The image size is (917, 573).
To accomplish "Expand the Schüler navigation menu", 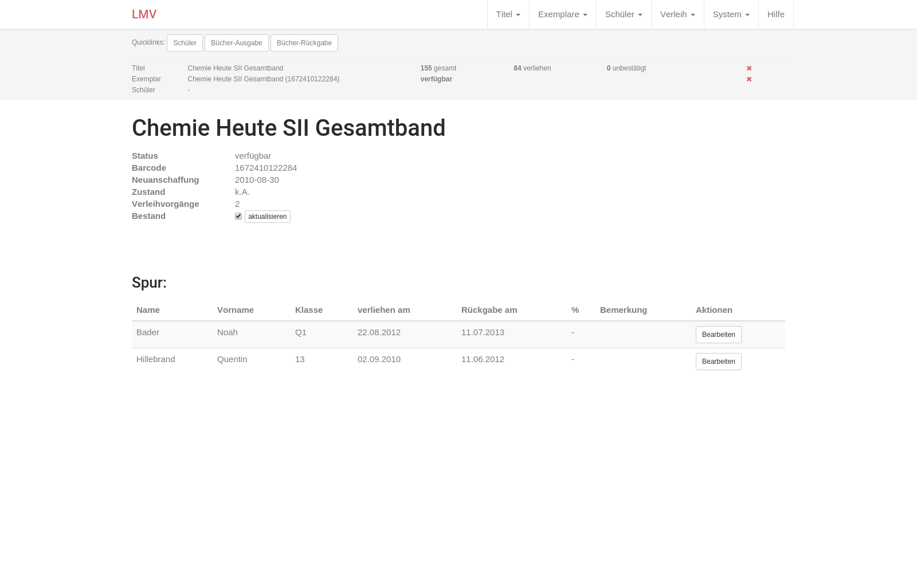I will (624, 14).
